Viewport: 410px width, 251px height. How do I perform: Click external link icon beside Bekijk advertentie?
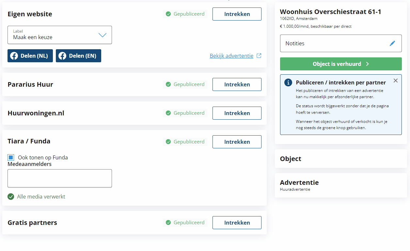coord(259,56)
